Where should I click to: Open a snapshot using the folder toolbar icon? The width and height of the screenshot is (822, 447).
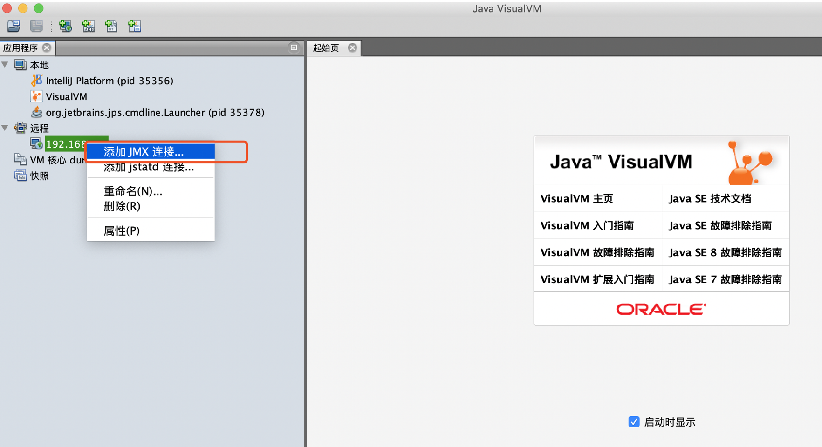(13, 26)
